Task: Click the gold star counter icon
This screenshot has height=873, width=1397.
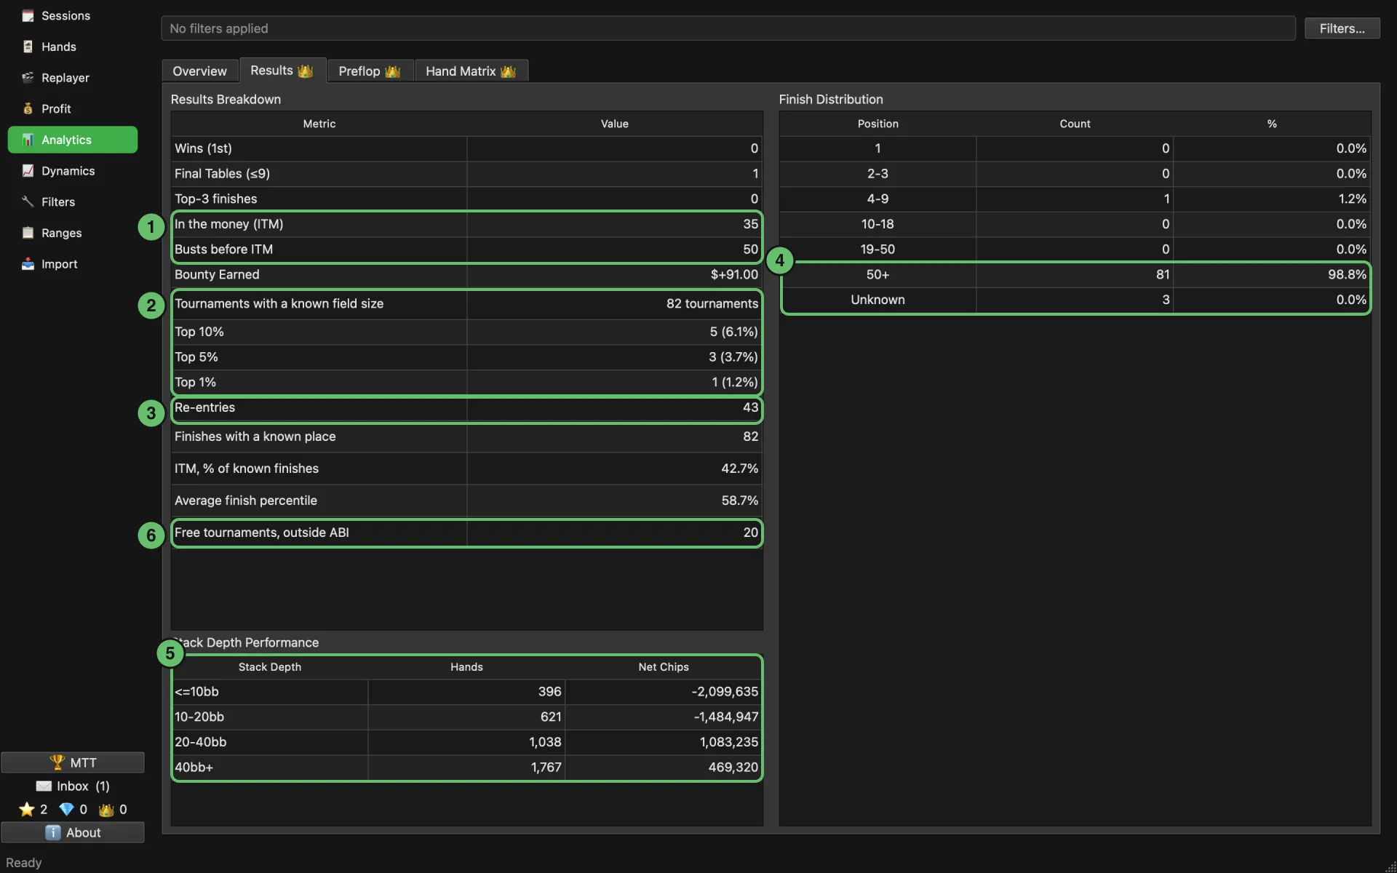Action: click(x=27, y=810)
